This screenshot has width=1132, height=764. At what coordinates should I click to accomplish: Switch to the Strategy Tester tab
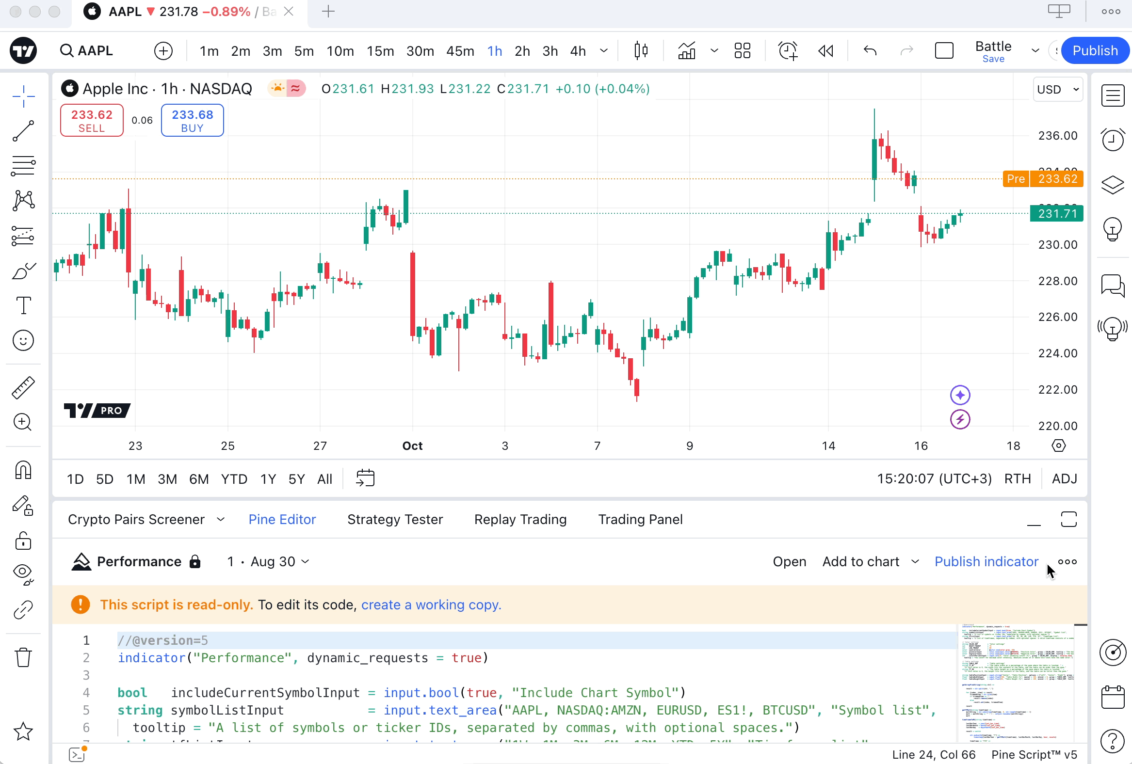[x=395, y=520]
